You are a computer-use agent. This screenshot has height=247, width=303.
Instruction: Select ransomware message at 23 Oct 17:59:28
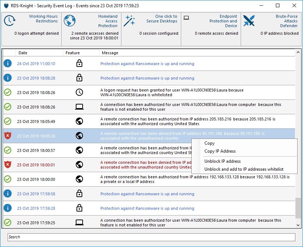coord(147,208)
